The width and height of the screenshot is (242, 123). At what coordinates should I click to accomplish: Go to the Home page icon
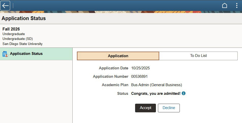tap(224, 6)
